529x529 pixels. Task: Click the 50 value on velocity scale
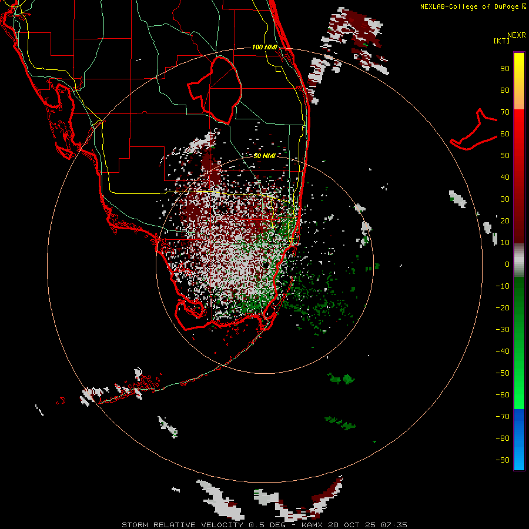(505, 156)
